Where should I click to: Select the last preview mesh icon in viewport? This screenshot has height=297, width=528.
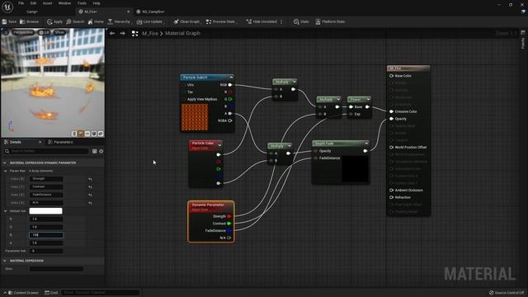coord(101,134)
